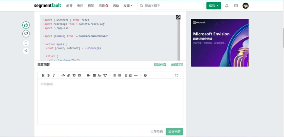Downvote the question with thumbs-down icon

(x=26, y=34)
